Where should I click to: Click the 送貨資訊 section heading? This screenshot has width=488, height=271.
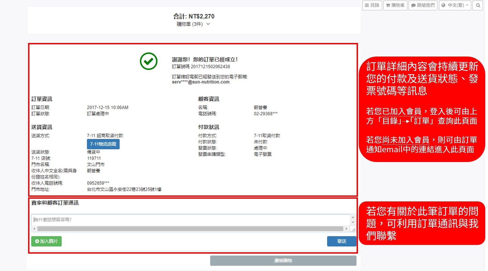tap(42, 127)
